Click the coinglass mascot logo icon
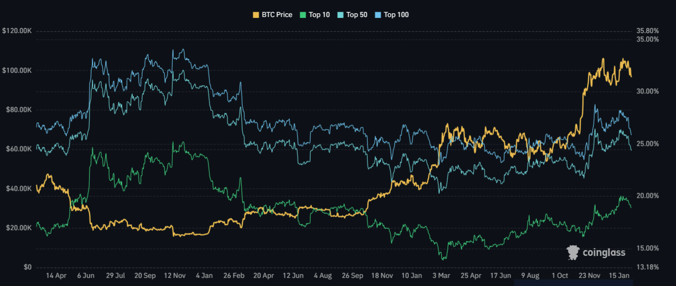Viewport: 676px width, 286px height. (x=573, y=252)
